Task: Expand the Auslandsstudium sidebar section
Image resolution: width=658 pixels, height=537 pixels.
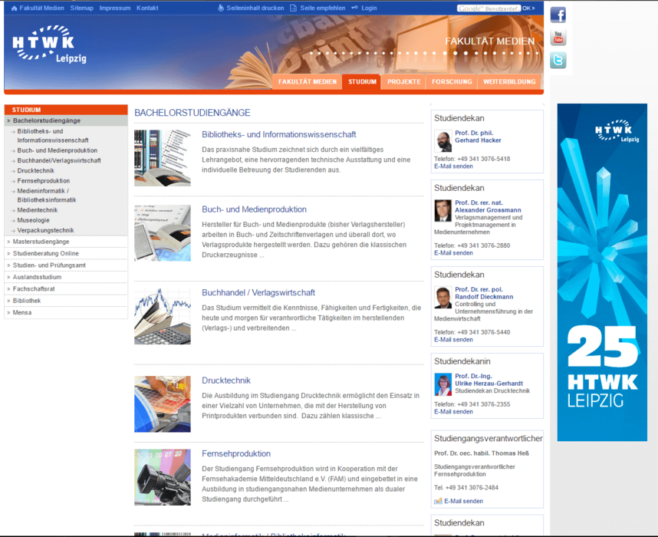Action: tap(37, 277)
